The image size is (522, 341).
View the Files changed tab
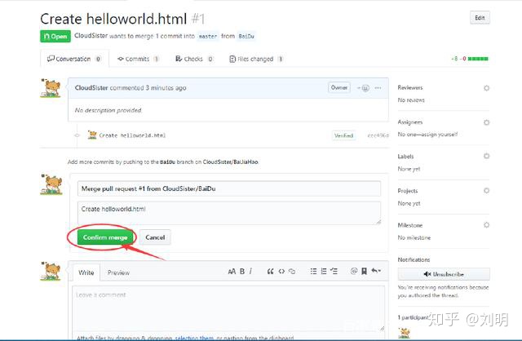point(256,59)
